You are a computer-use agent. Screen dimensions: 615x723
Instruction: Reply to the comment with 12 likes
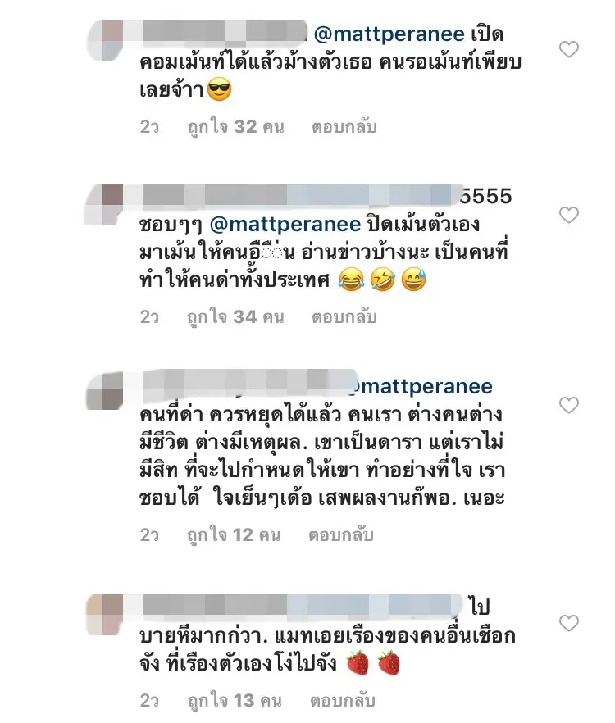point(341,534)
